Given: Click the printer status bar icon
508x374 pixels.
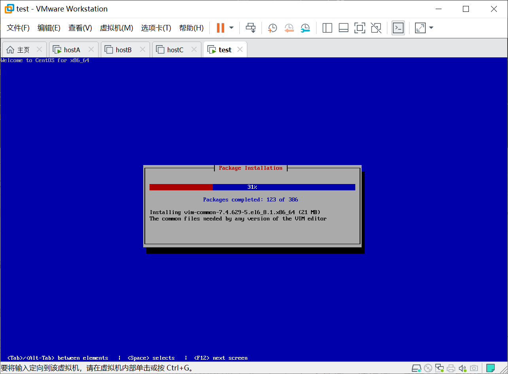Looking at the screenshot, I should [451, 368].
